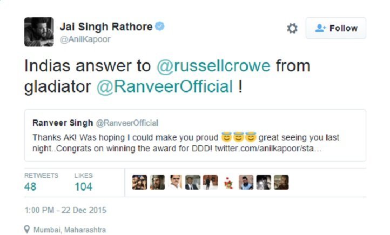Click the 1:00 PM - 22 Dec 2015 timestamp

(x=65, y=210)
